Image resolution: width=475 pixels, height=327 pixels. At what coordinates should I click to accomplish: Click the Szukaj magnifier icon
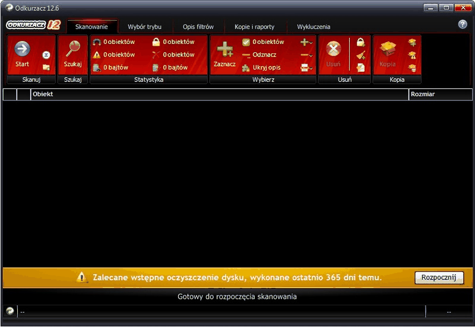pos(72,49)
